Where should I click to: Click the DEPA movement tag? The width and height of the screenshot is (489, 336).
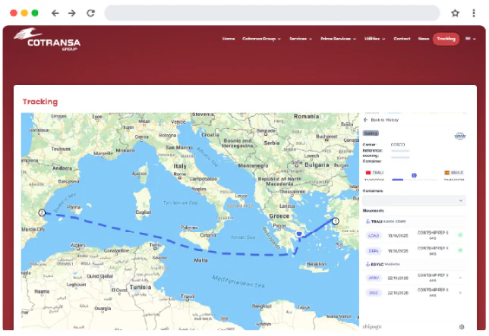click(x=374, y=251)
